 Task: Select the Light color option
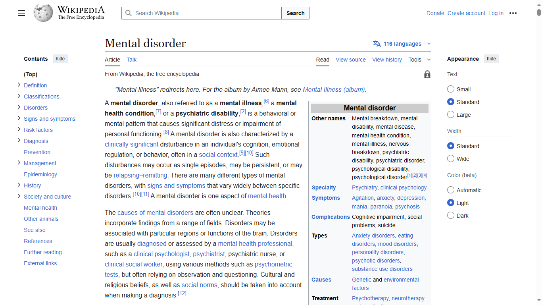451,203
